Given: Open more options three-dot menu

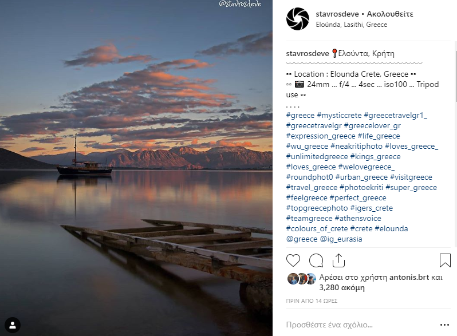Looking at the screenshot, I should (444, 325).
